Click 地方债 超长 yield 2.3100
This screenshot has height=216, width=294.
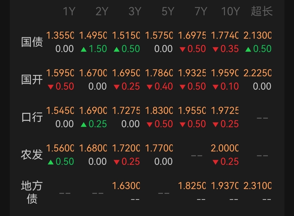tap(257, 186)
